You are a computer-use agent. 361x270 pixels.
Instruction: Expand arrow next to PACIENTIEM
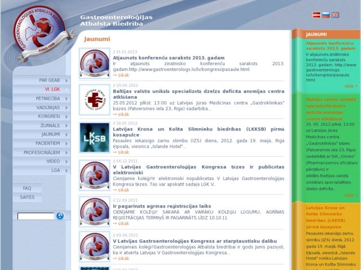[x=67, y=143]
